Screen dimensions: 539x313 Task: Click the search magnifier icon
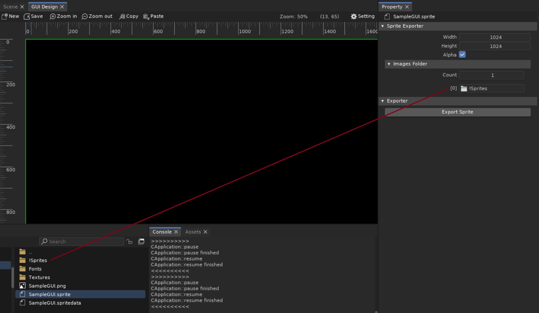(x=44, y=242)
